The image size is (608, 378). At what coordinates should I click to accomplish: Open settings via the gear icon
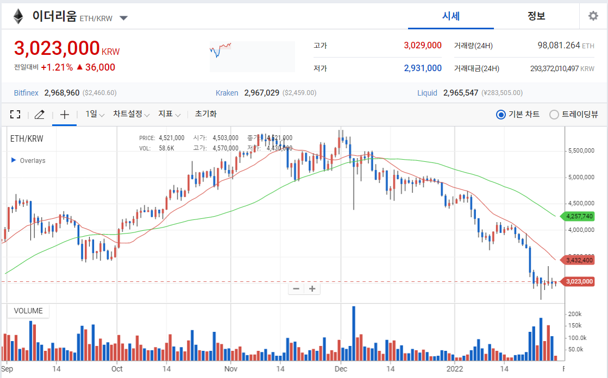(593, 16)
